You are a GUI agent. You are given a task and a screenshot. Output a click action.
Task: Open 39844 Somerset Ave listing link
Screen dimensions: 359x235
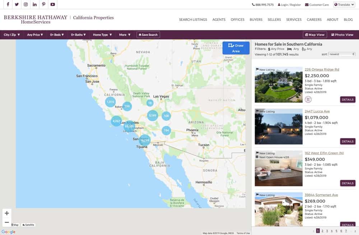tap(321, 195)
